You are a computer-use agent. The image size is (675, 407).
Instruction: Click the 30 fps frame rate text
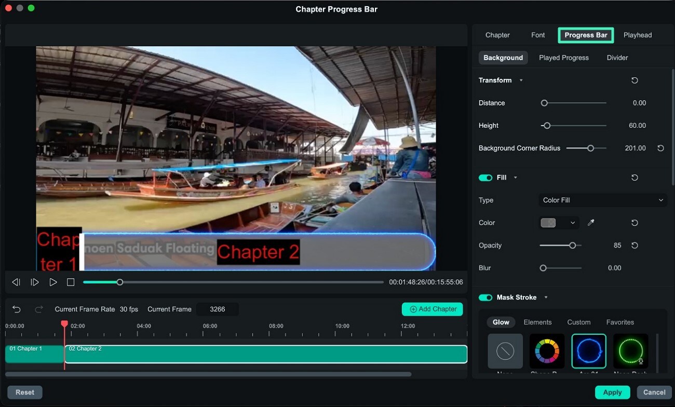click(x=129, y=309)
